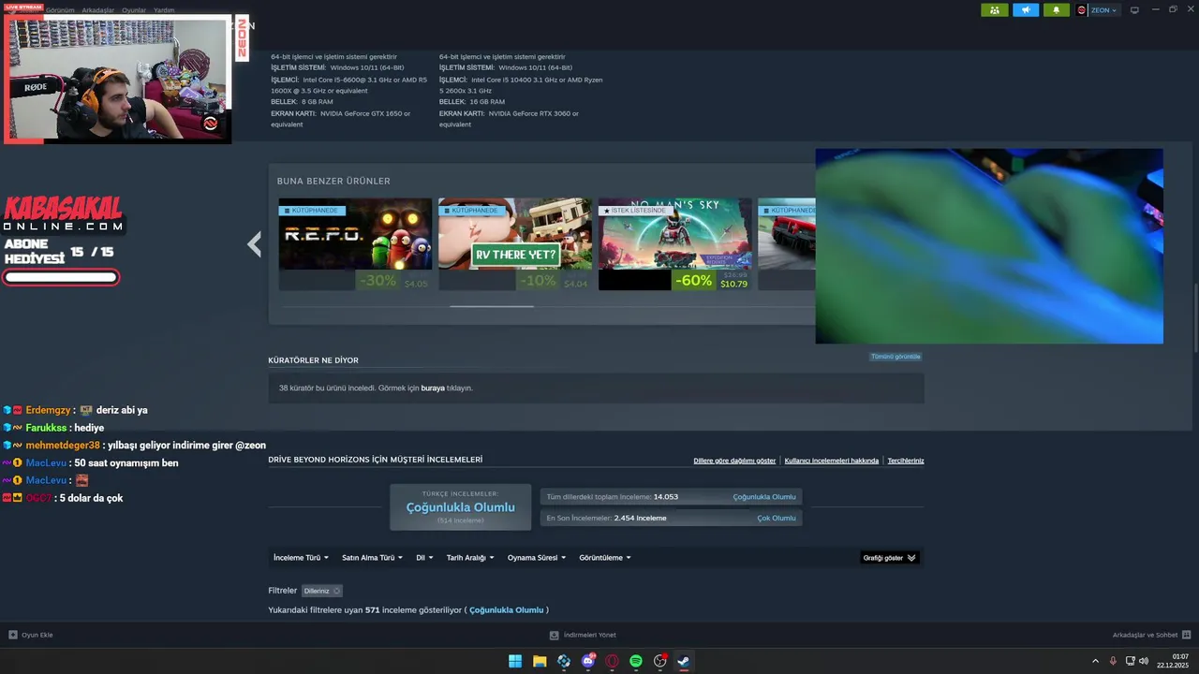The width and height of the screenshot is (1199, 674).
Task: Open the Arkadaşlar menu
Action: pos(97,10)
